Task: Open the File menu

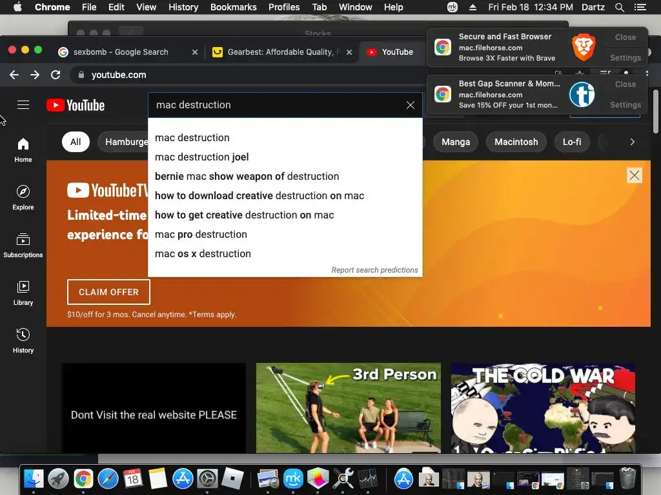Action: pos(89,7)
